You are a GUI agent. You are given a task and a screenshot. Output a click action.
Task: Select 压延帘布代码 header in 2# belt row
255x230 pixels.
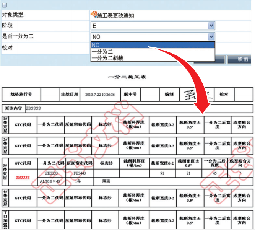(x=78, y=146)
